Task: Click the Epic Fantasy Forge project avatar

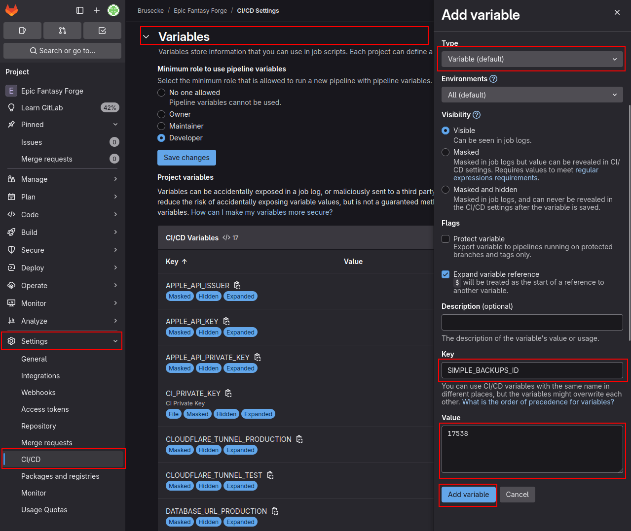Action: tap(11, 91)
